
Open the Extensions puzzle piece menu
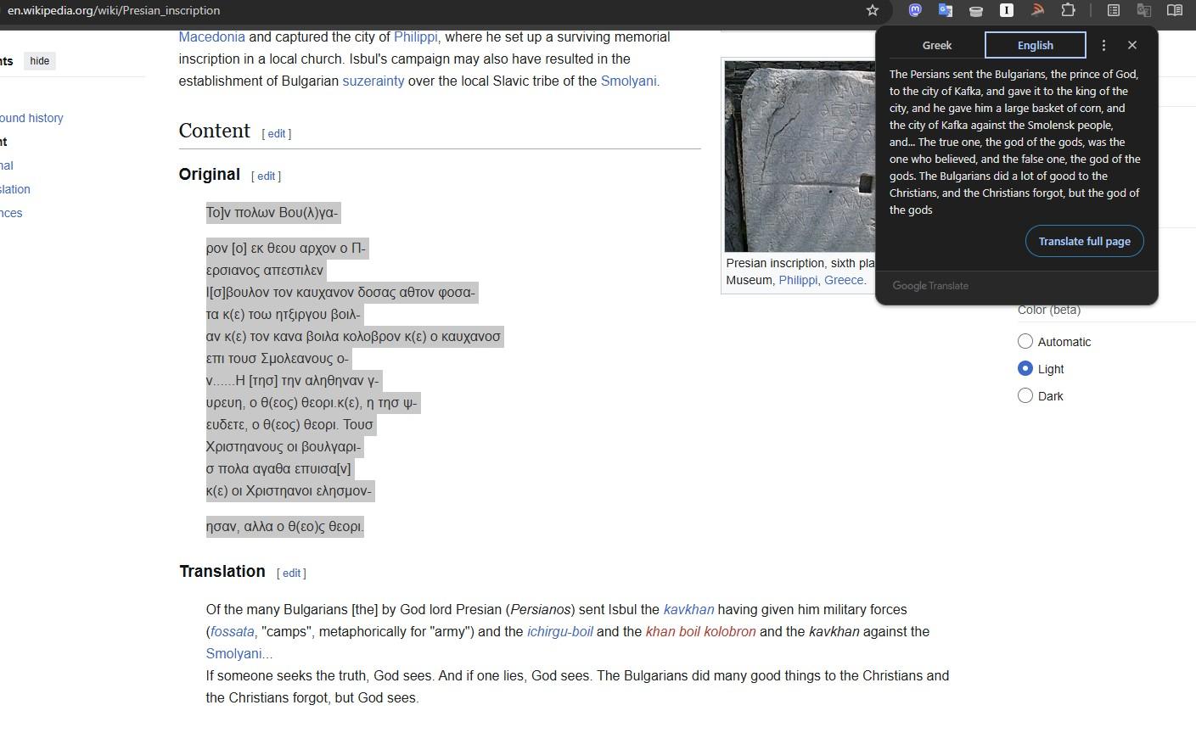1068,10
